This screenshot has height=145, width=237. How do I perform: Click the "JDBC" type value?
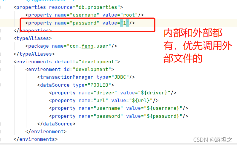pyautogui.click(x=120, y=77)
